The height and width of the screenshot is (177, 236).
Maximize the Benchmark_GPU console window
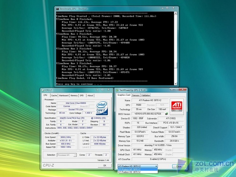(167, 8)
